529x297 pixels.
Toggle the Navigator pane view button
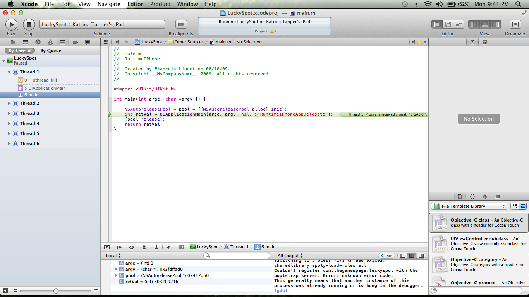click(x=474, y=24)
